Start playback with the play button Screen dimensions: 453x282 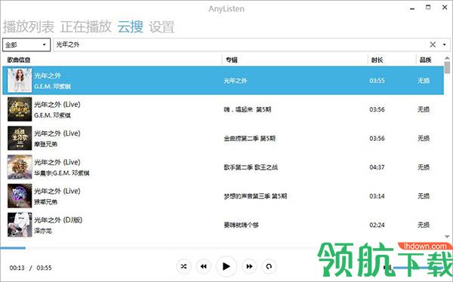pyautogui.click(x=226, y=266)
